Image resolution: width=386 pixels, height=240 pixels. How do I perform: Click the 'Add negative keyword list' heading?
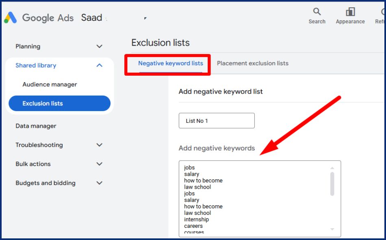click(x=221, y=92)
